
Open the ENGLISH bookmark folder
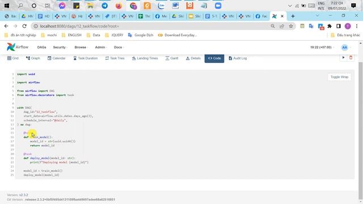(x=72, y=35)
